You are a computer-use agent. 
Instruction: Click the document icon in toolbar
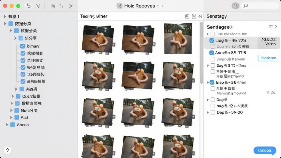click(53, 6)
